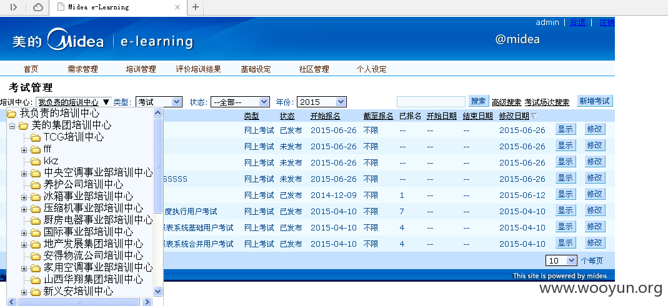
Task: Click the 搜索 button
Action: click(479, 101)
